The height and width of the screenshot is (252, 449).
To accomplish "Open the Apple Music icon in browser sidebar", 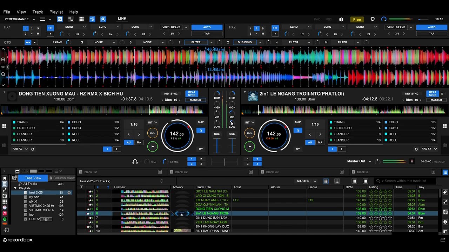I will 5,213.
